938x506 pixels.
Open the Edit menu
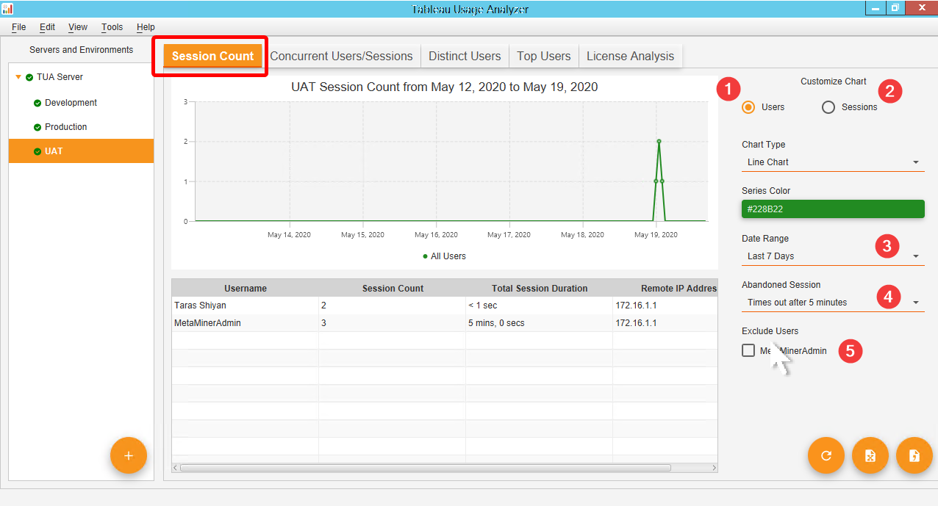[48, 27]
